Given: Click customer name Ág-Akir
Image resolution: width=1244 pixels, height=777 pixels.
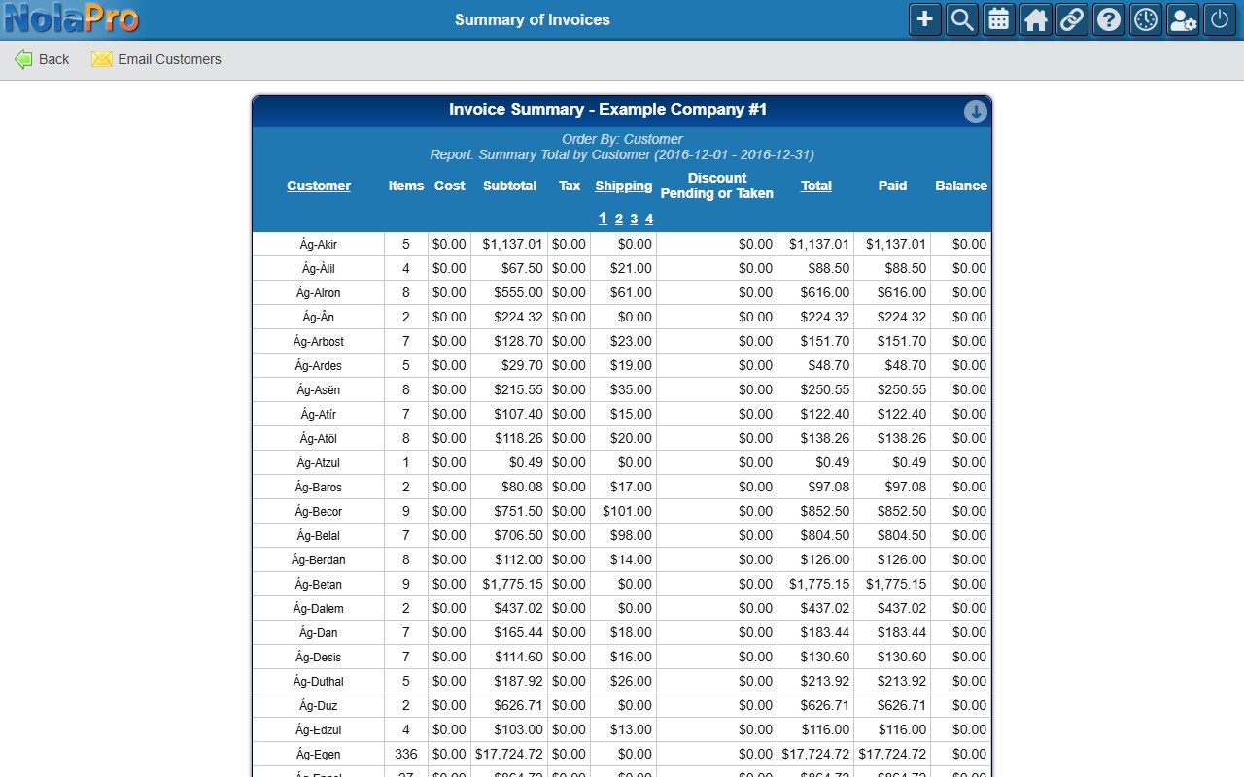Looking at the screenshot, I should click(x=319, y=245).
